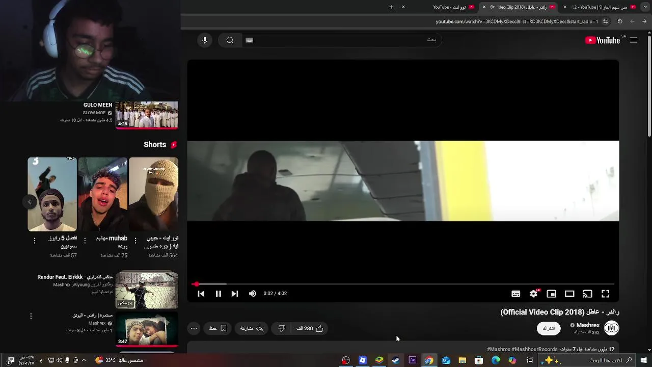Dislike this video
The width and height of the screenshot is (652, 367).
tap(282, 329)
